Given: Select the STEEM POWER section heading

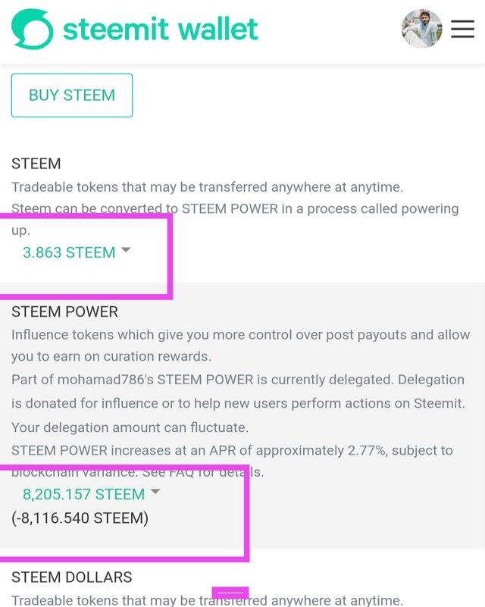Looking at the screenshot, I should pyautogui.click(x=64, y=311).
